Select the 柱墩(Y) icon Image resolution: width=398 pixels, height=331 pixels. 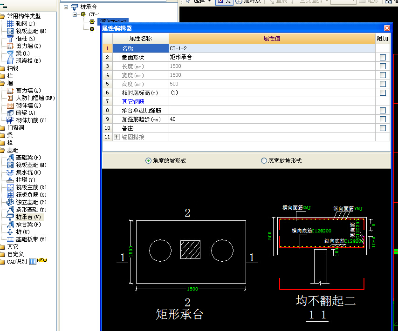tap(10, 180)
